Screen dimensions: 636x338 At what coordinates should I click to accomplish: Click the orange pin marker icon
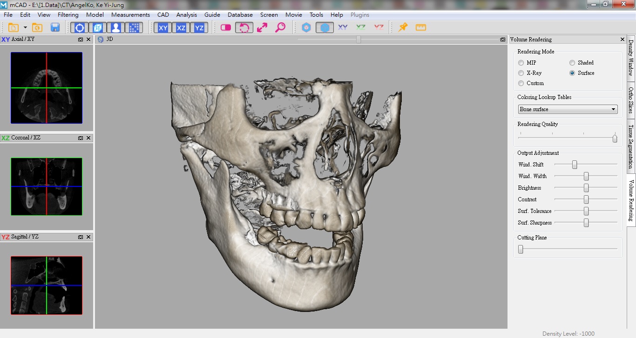[403, 27]
